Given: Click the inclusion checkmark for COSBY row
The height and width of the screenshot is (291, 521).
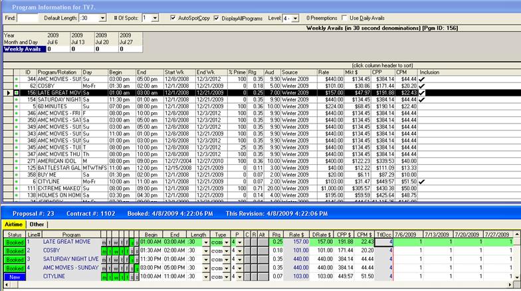Looking at the screenshot, I should tap(422, 86).
